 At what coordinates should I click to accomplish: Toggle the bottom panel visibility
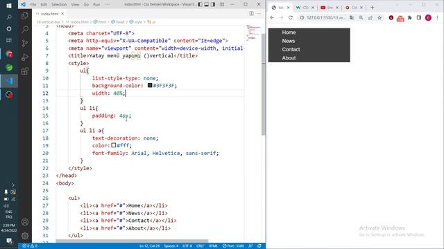coord(207,5)
